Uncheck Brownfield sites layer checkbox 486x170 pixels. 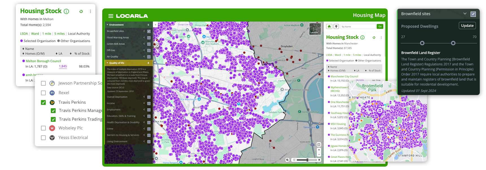[x=149, y=31]
